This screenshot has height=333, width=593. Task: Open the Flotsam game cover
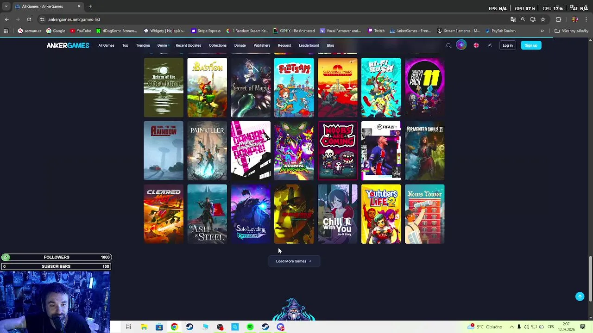294,87
